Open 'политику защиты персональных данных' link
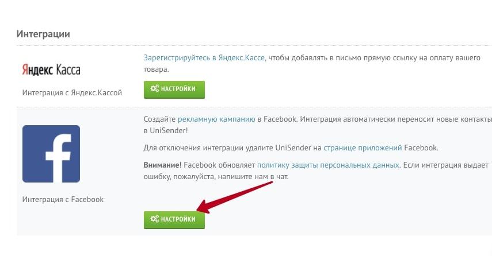This screenshot has width=492, height=256. [328, 165]
